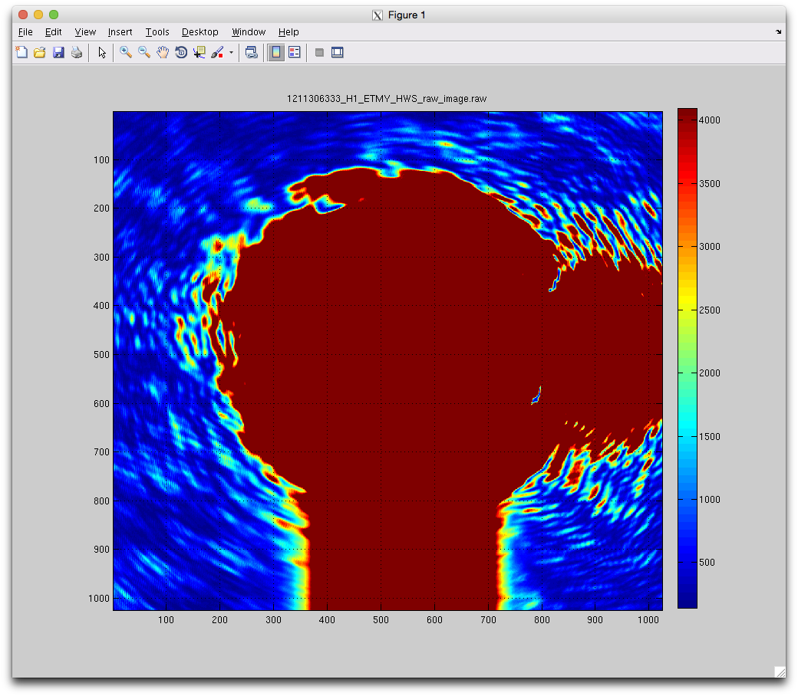Open the toolbar overflow arrow at right edge
Image resolution: width=798 pixels, height=696 pixels.
pos(779,32)
